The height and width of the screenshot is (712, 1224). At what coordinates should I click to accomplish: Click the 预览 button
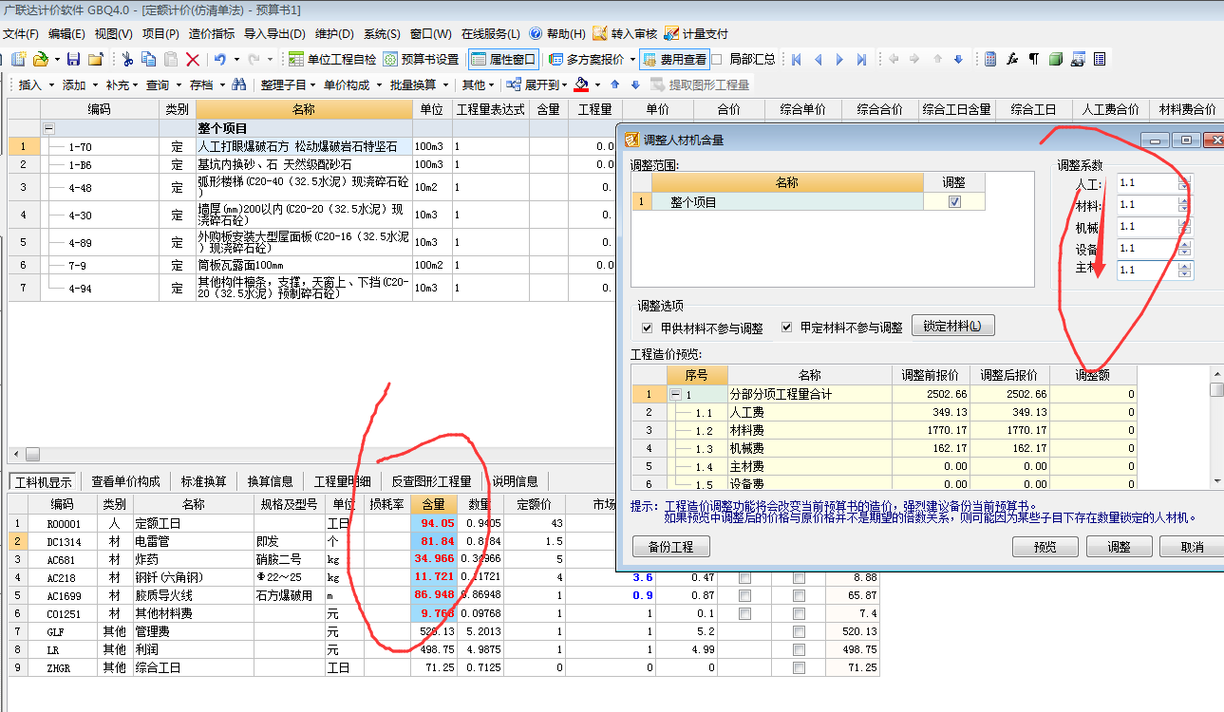click(1045, 547)
